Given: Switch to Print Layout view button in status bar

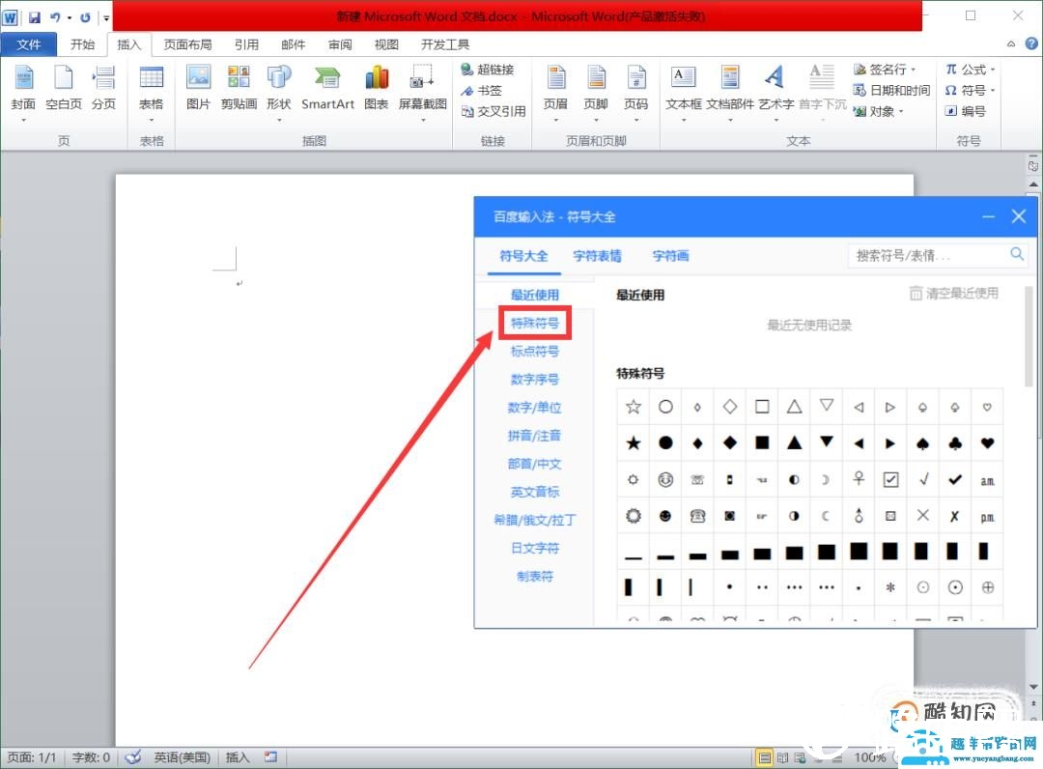Looking at the screenshot, I should coord(764,757).
